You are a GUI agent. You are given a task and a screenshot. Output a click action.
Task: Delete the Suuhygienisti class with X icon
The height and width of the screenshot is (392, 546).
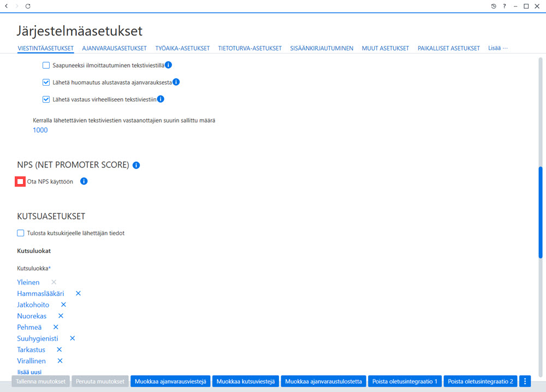tap(73, 338)
